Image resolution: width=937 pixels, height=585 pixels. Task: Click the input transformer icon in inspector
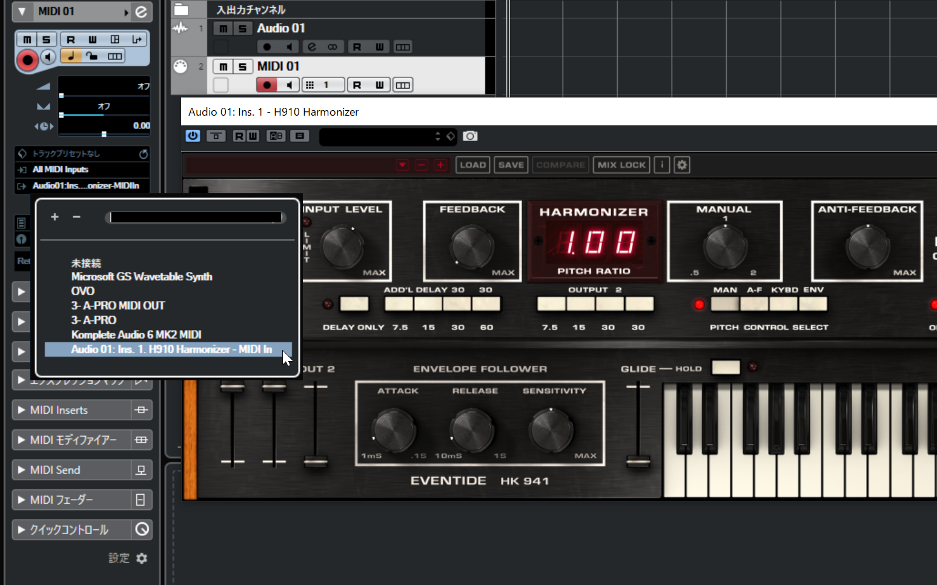[136, 39]
